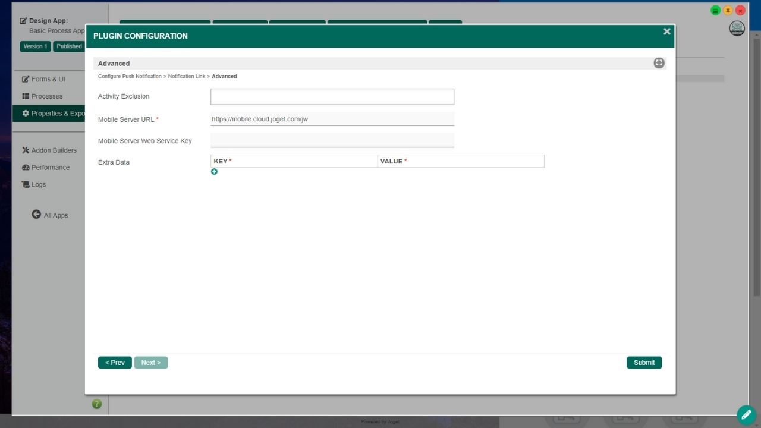This screenshot has height=428, width=761.
Task: Open Notification Link breadcrumb step
Action: pos(186,77)
